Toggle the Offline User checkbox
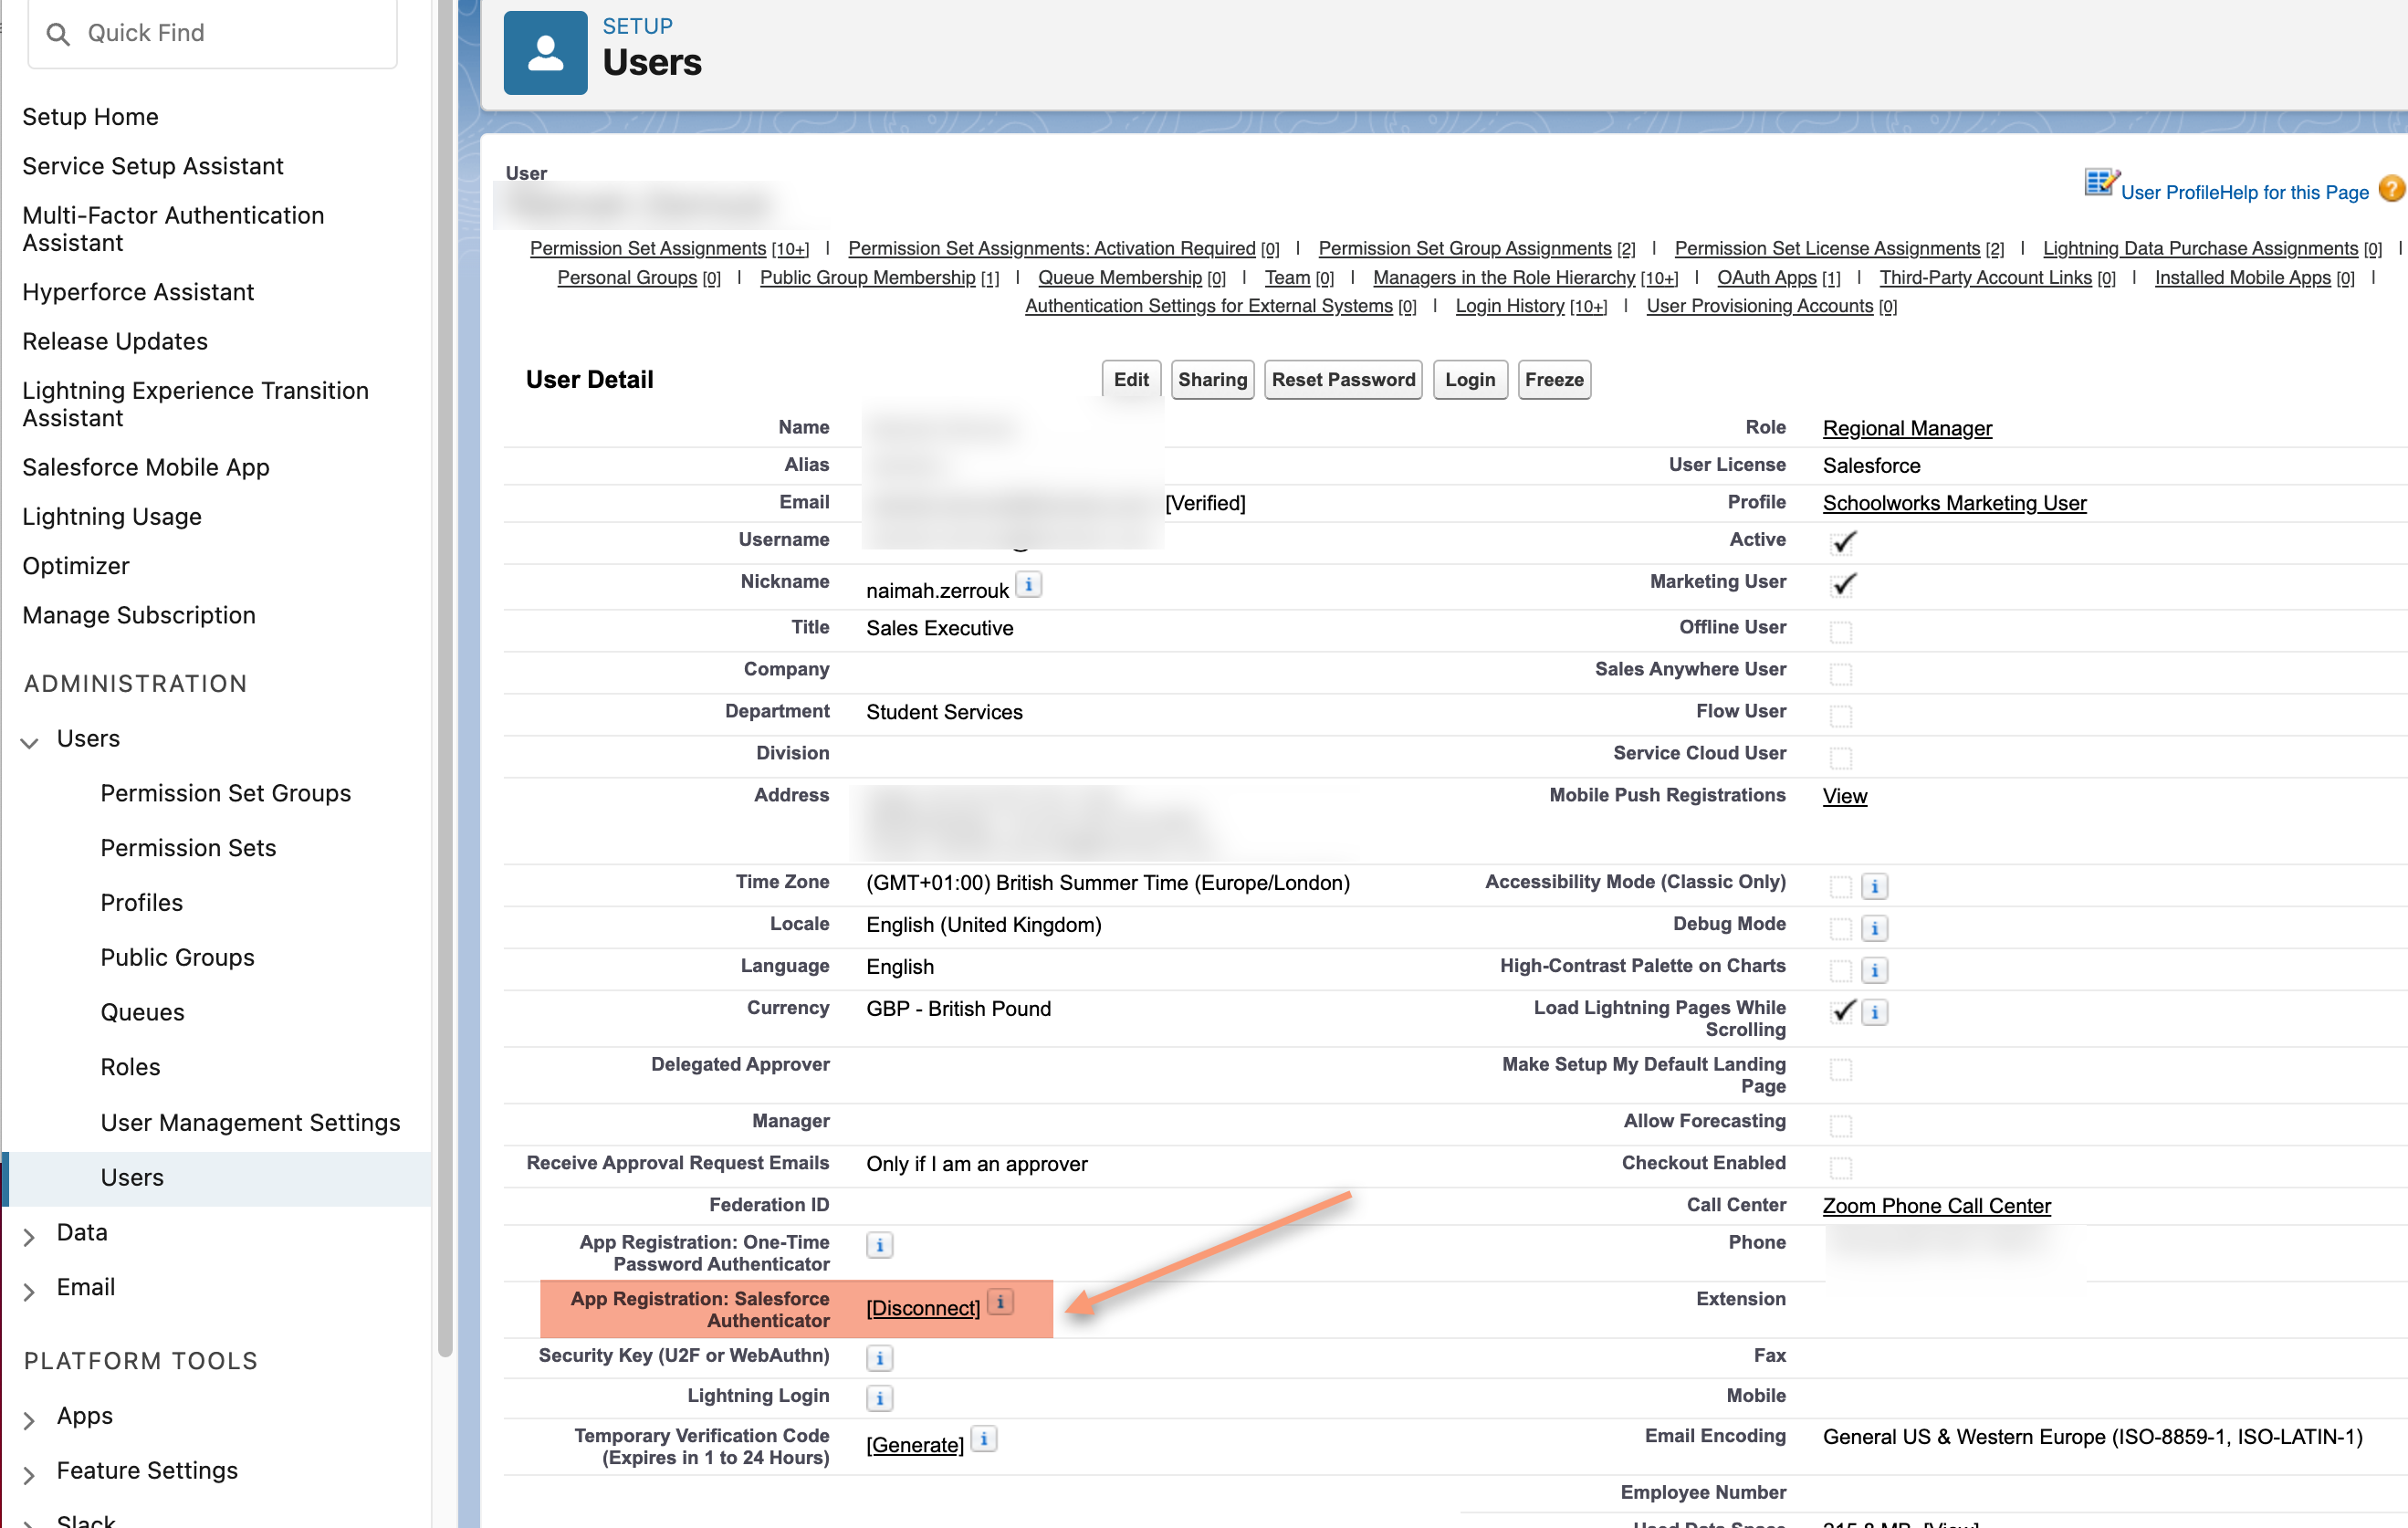 1840,631
